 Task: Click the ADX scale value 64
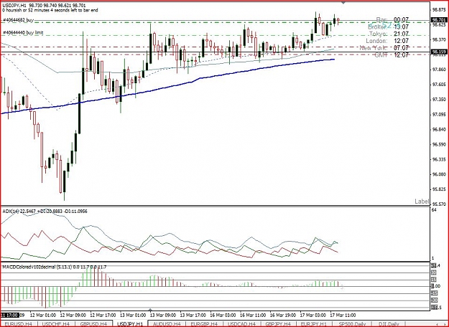point(434,210)
